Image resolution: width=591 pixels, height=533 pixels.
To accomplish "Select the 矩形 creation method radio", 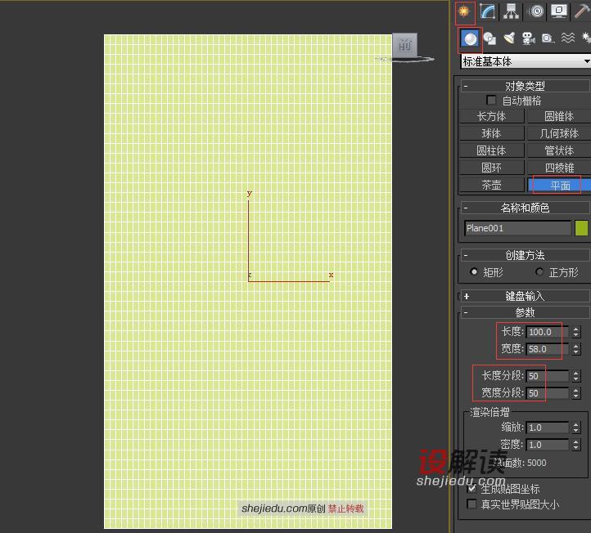I will (474, 271).
